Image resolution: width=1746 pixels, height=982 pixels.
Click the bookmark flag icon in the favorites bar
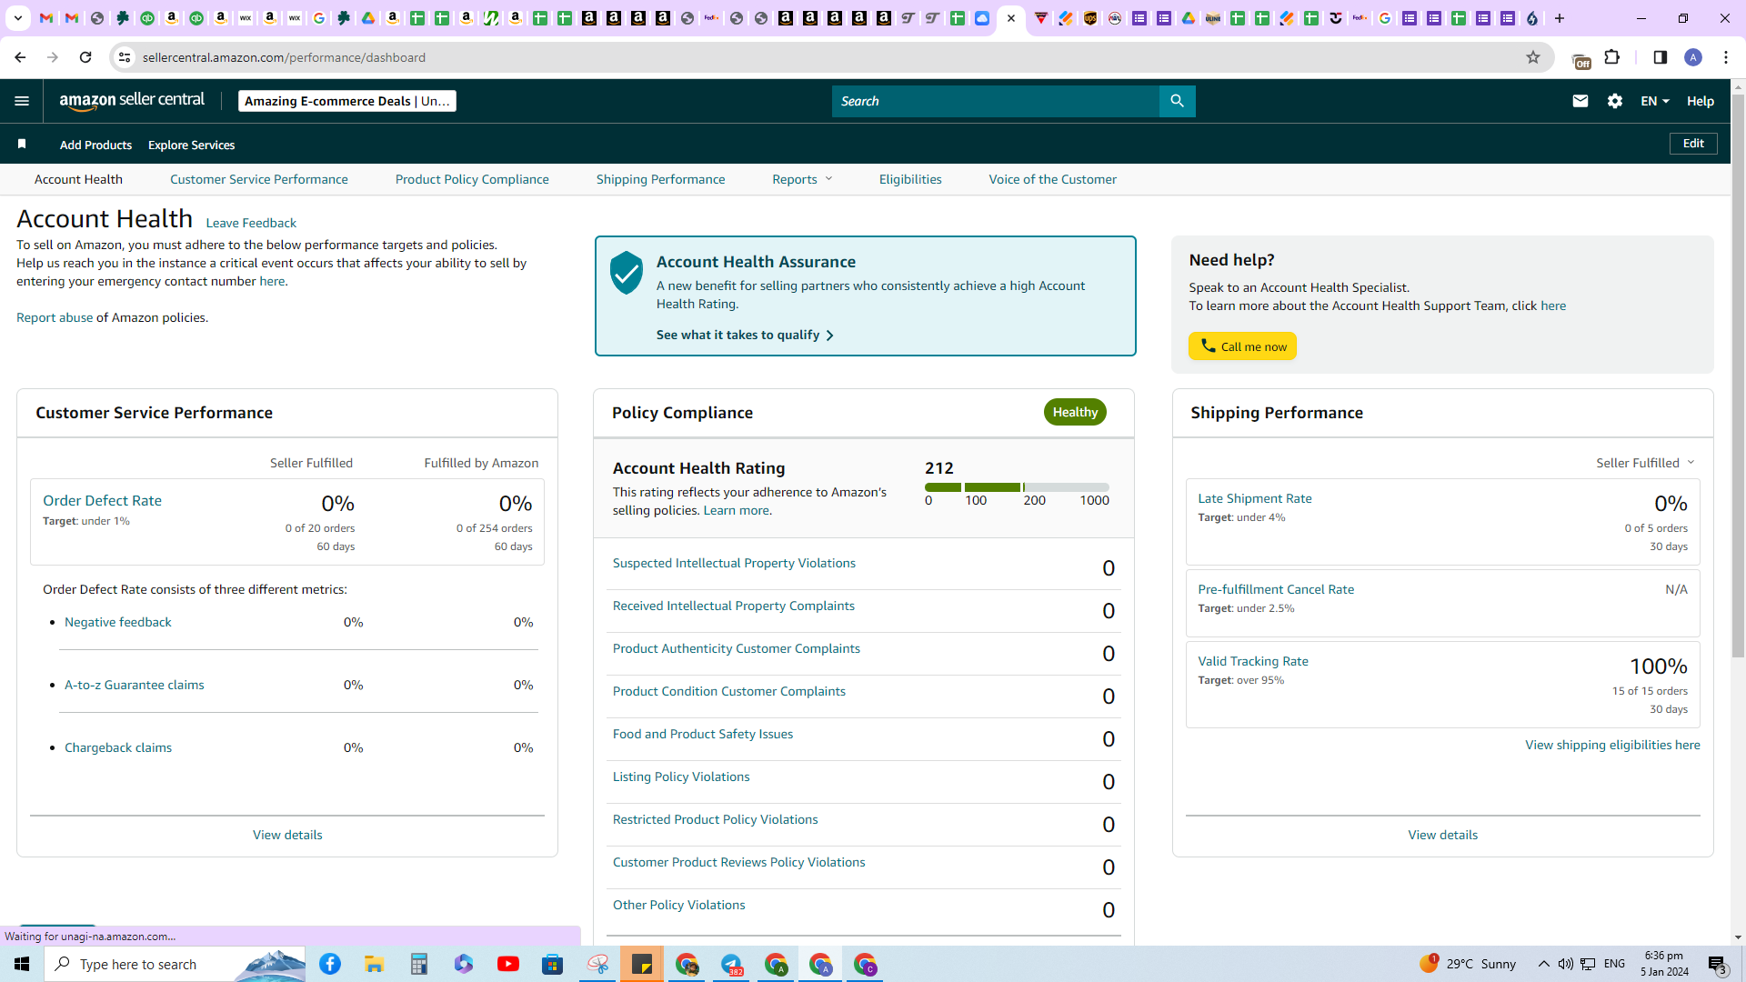tap(22, 144)
